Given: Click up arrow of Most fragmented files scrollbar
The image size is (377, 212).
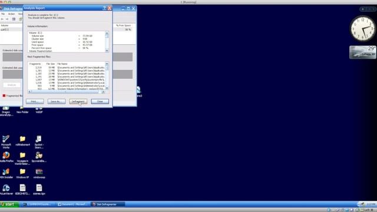Looking at the screenshot, I should [107, 64].
